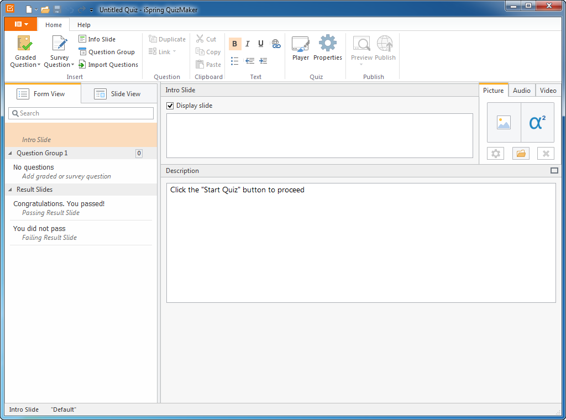Open the Help ribbon tab
Viewport: 566px width, 420px height.
coord(84,25)
